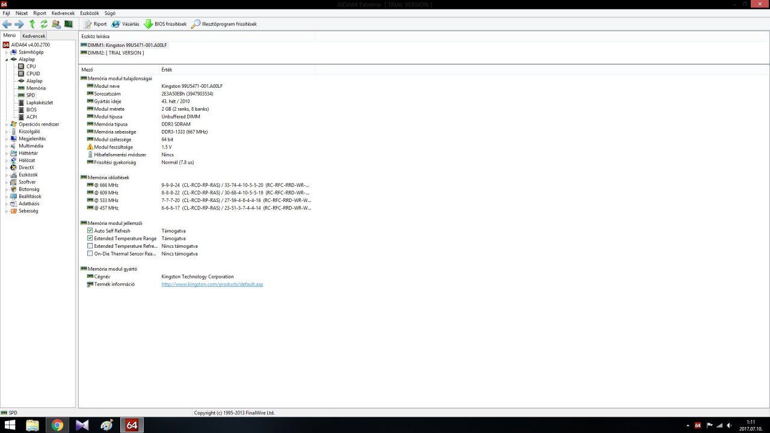Expand the Hálózat tree node
770x433 pixels.
point(6,161)
